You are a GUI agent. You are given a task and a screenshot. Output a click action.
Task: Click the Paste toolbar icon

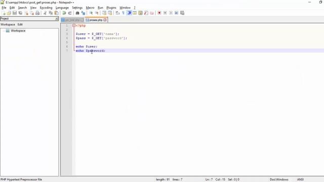coord(56,13)
